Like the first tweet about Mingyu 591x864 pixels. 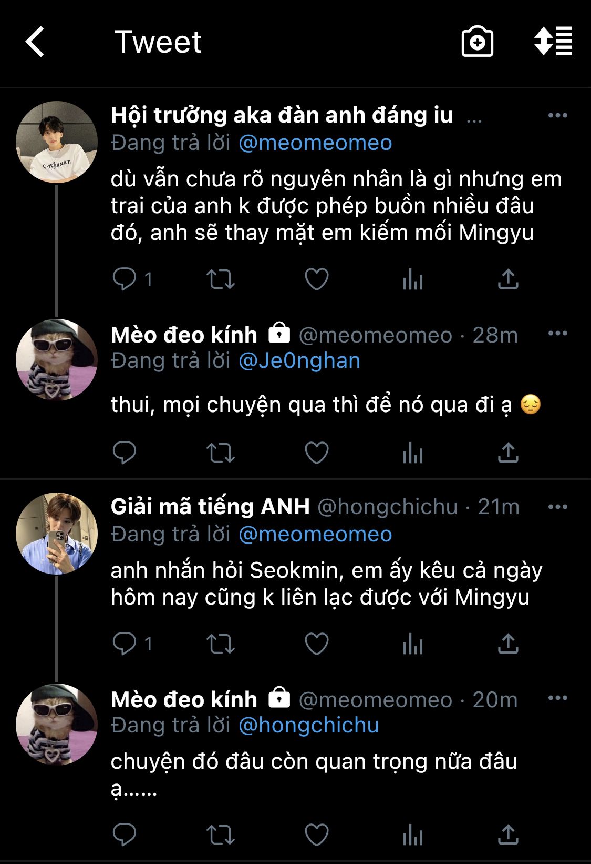(x=317, y=279)
